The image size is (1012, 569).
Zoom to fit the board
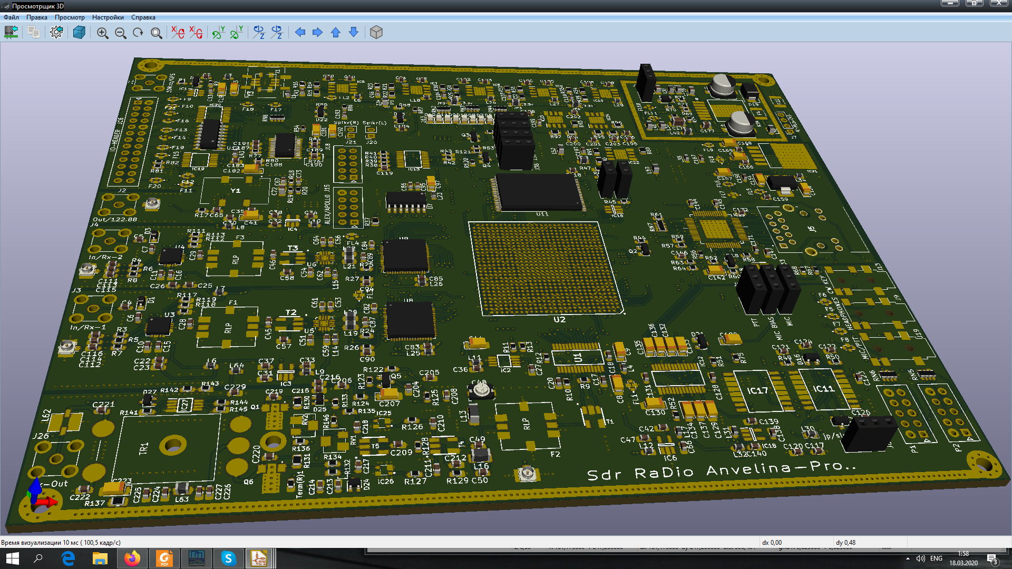(156, 33)
